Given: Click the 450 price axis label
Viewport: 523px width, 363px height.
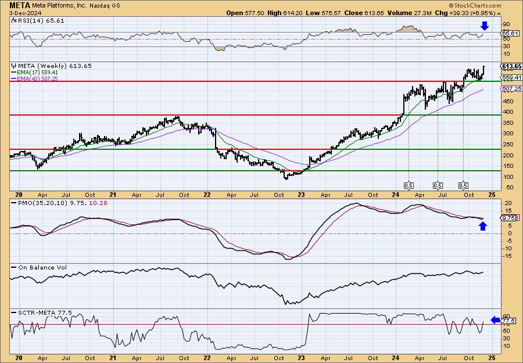Looking at the screenshot, I should (x=508, y=101).
